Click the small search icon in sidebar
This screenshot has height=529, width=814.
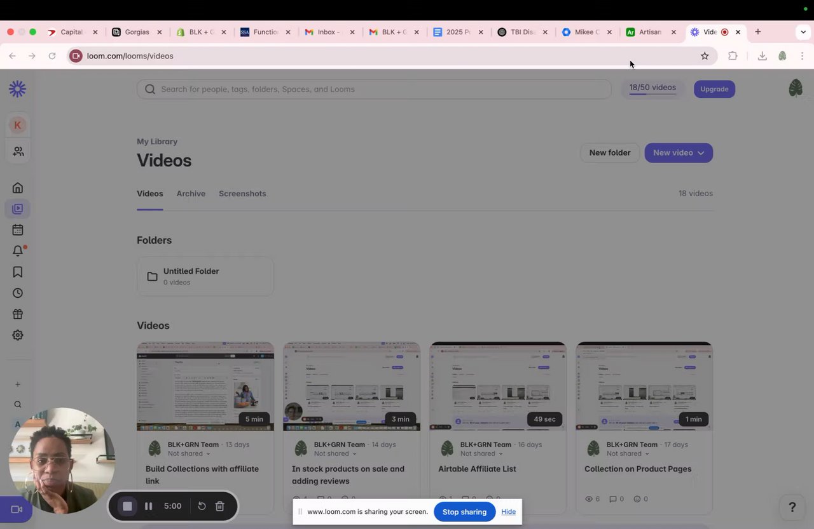point(18,405)
